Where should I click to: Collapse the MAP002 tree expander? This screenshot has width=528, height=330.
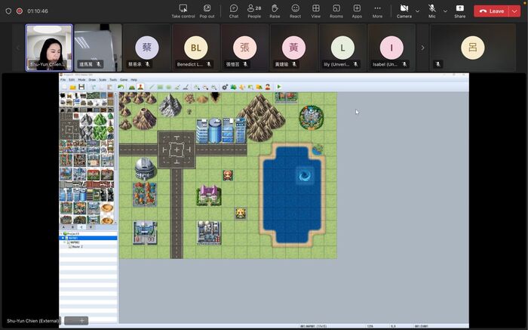coord(65,242)
